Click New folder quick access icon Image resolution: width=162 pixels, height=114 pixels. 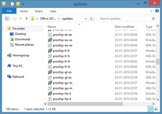tap(18, 4)
